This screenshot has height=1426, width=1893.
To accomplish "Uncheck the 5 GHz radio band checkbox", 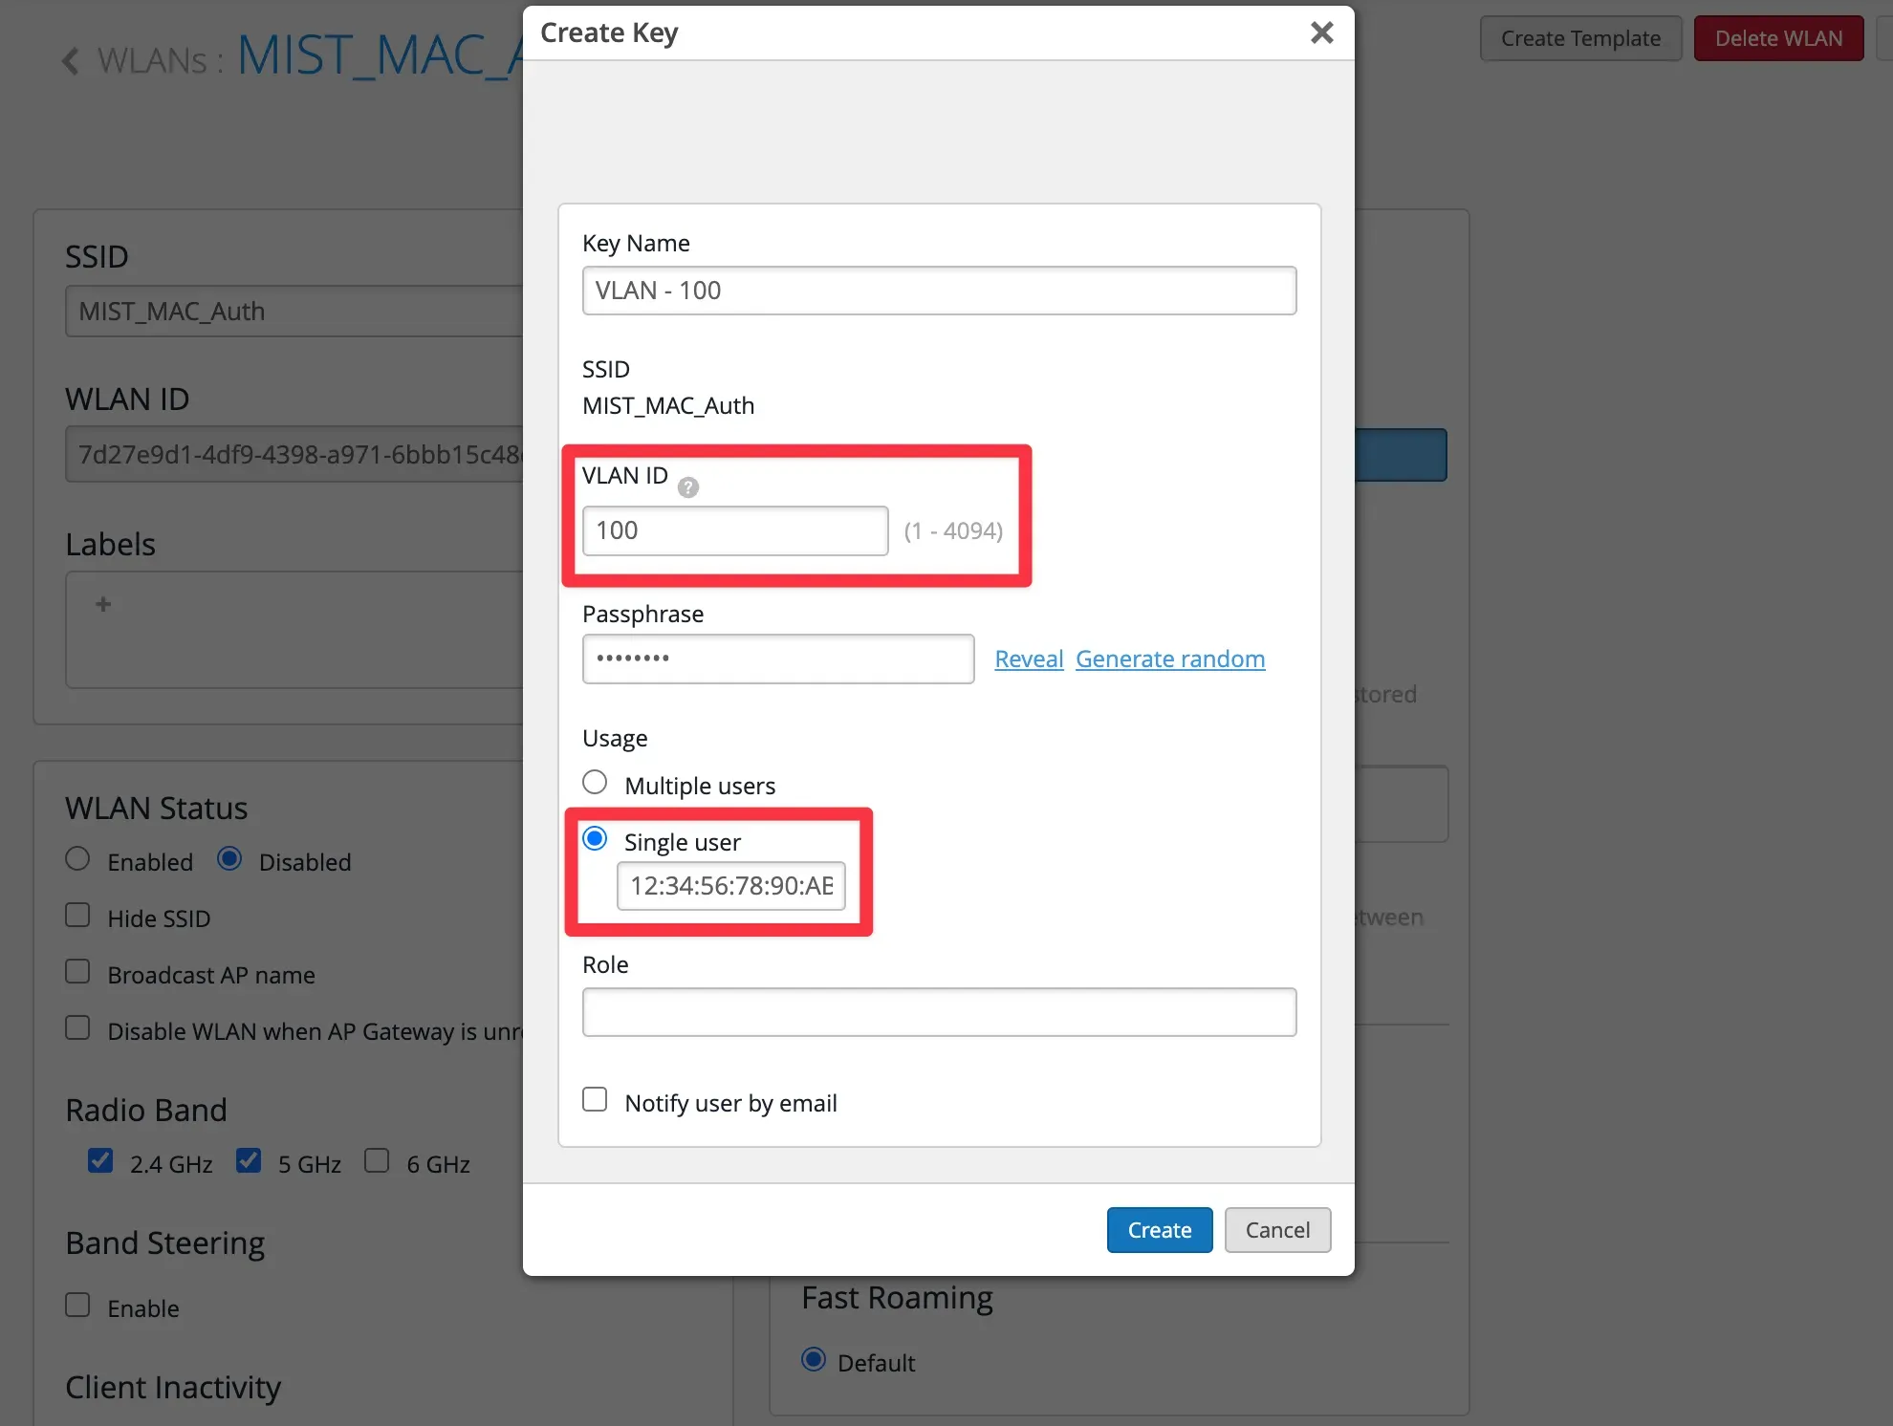I will 249,1161.
